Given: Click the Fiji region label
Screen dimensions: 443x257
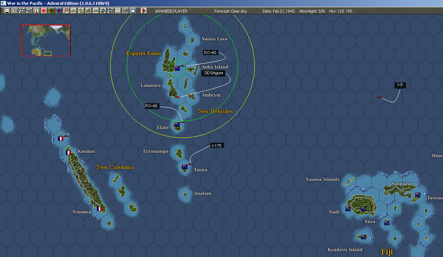Looking at the screenshot, I should (x=387, y=251).
